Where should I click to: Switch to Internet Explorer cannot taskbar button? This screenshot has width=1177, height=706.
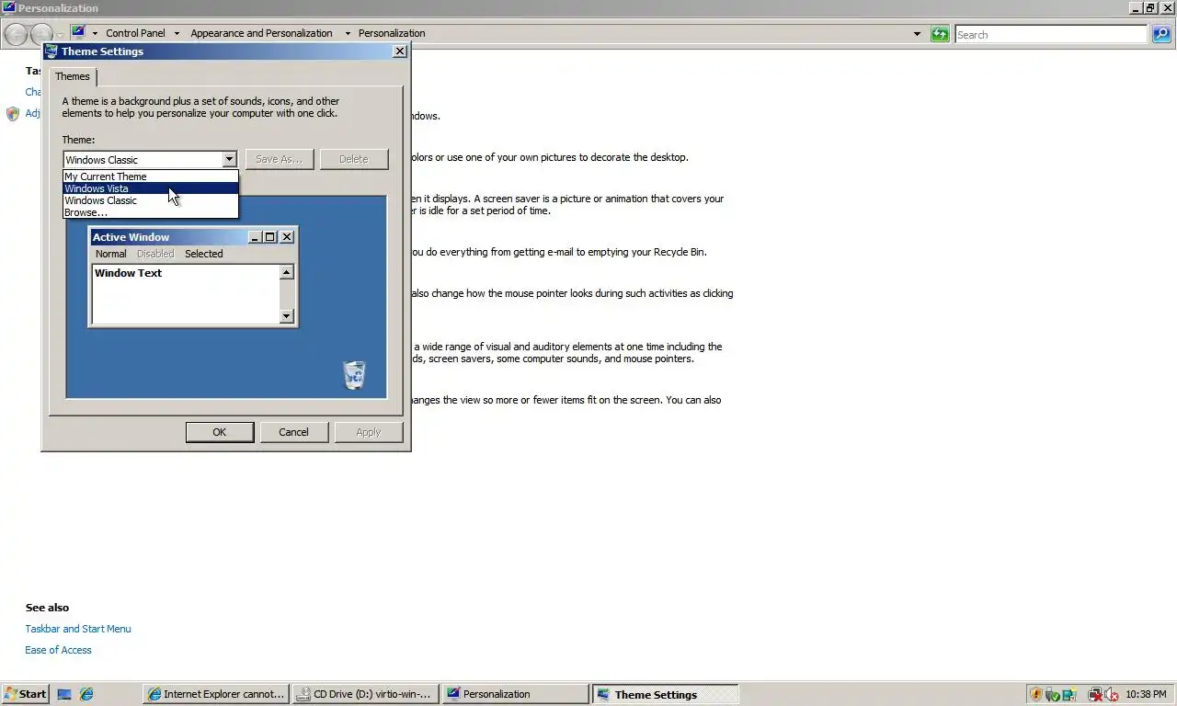pos(216,694)
